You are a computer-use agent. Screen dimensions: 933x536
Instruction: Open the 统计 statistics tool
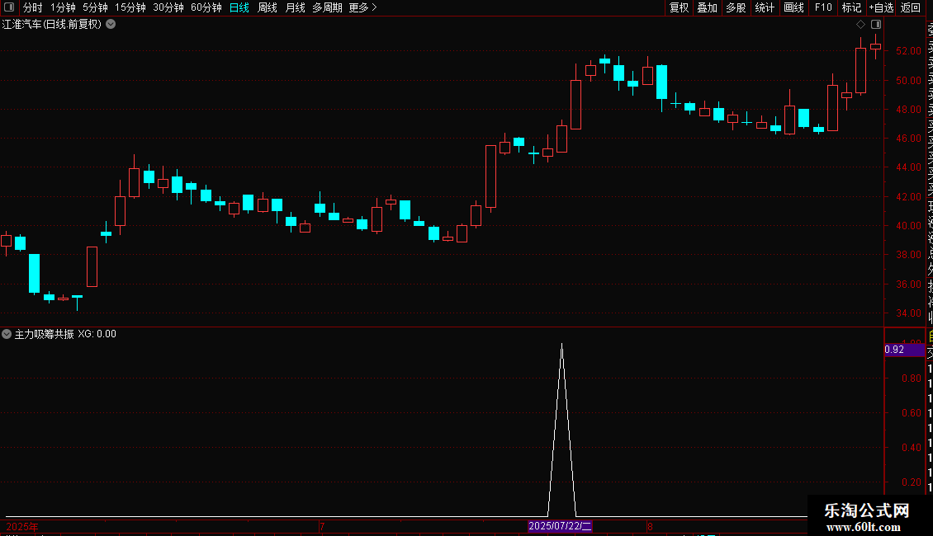[x=765, y=7]
